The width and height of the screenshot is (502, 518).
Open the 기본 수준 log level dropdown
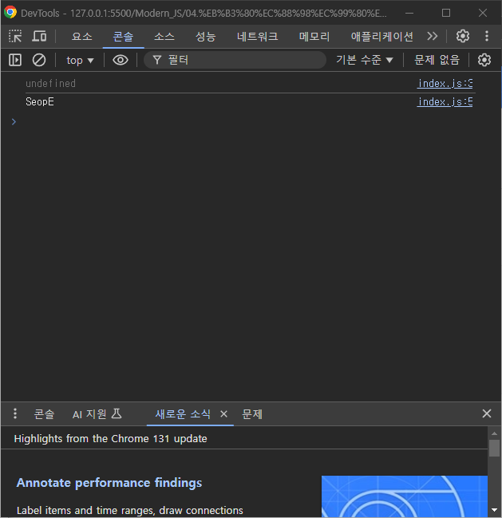[365, 60]
